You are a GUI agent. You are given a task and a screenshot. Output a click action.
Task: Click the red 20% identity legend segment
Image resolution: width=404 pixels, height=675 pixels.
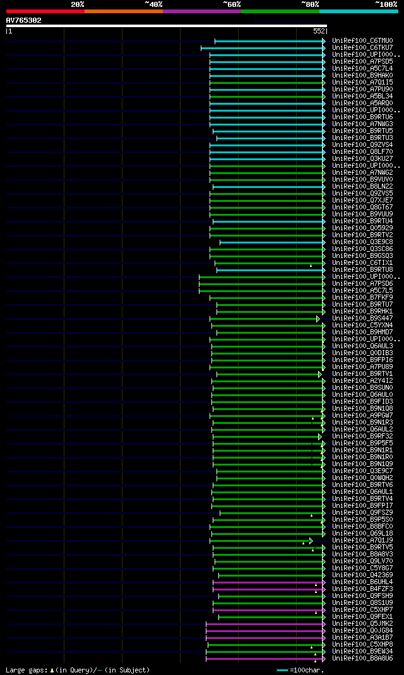[x=45, y=11]
